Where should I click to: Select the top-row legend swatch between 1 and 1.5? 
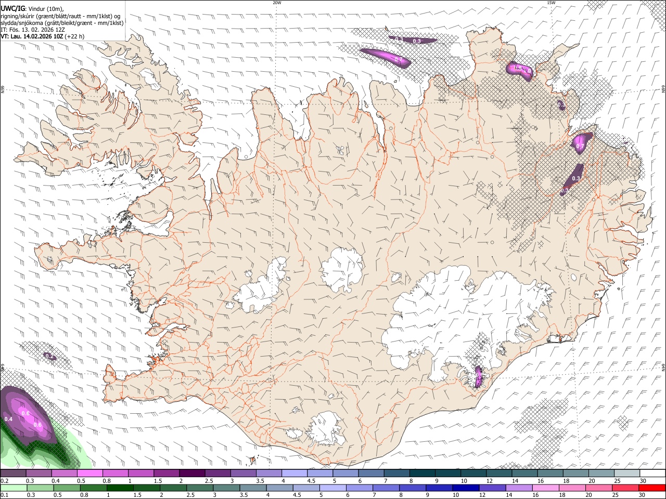click(x=141, y=473)
